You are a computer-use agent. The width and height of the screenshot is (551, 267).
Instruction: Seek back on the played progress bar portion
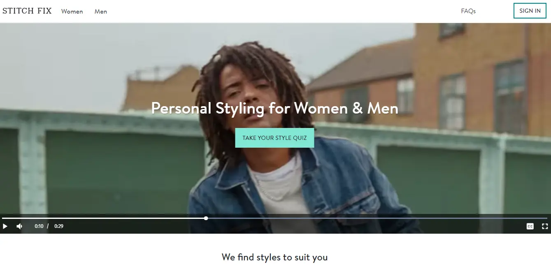coord(103,218)
